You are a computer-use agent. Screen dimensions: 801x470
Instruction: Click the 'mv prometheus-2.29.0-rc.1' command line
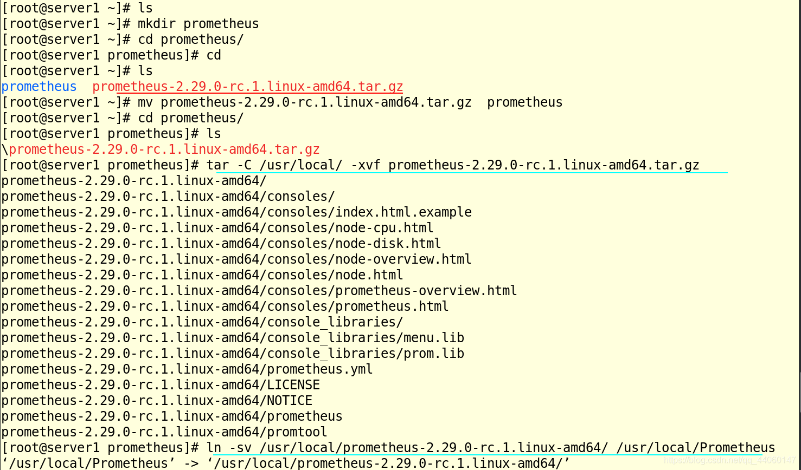coord(282,102)
